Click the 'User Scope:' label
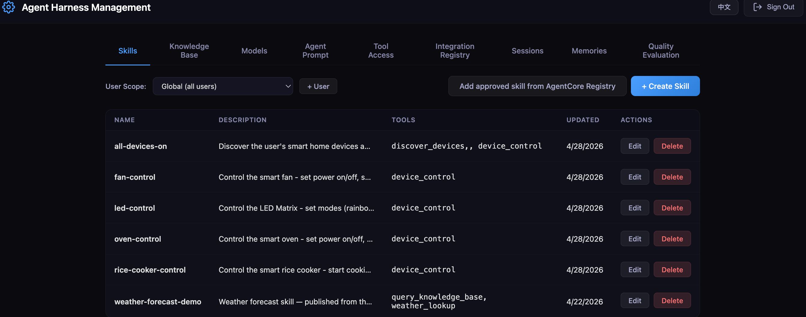The width and height of the screenshot is (806, 317). click(126, 86)
